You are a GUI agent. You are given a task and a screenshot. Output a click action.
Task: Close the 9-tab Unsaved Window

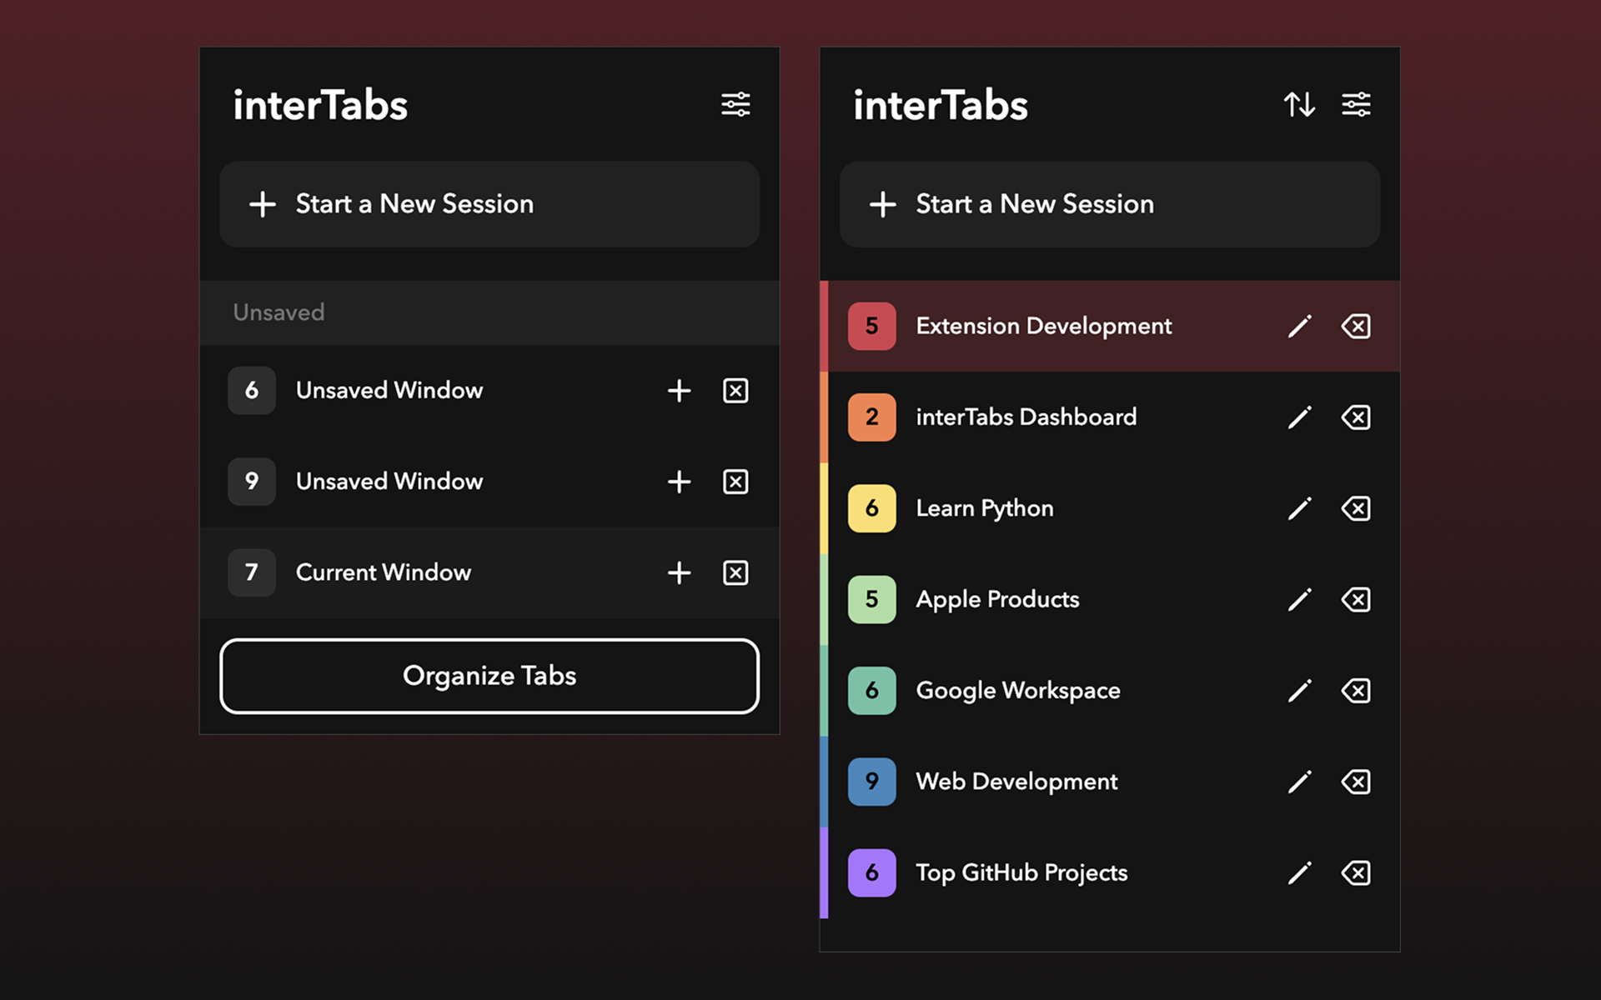tap(735, 482)
